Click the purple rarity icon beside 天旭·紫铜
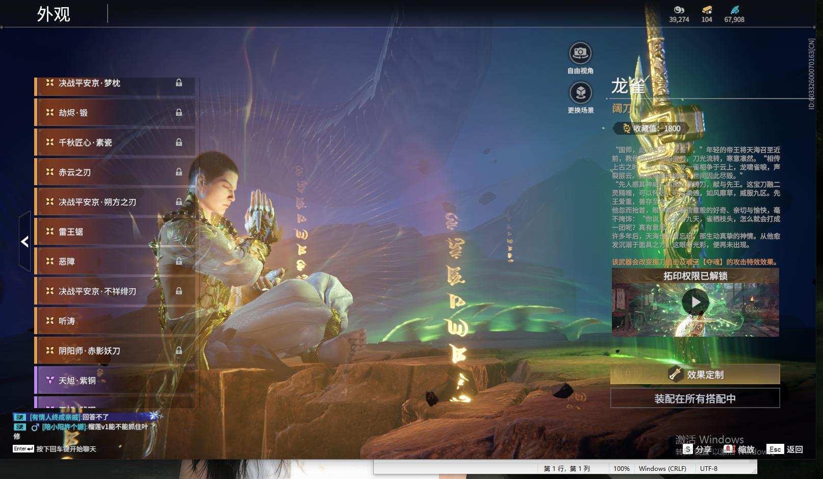823x479 pixels. [50, 380]
